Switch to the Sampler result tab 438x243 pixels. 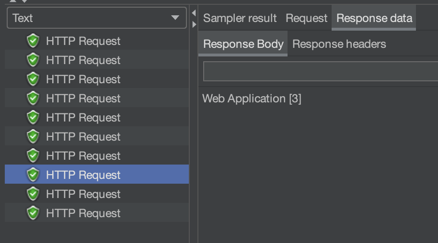[x=240, y=18]
